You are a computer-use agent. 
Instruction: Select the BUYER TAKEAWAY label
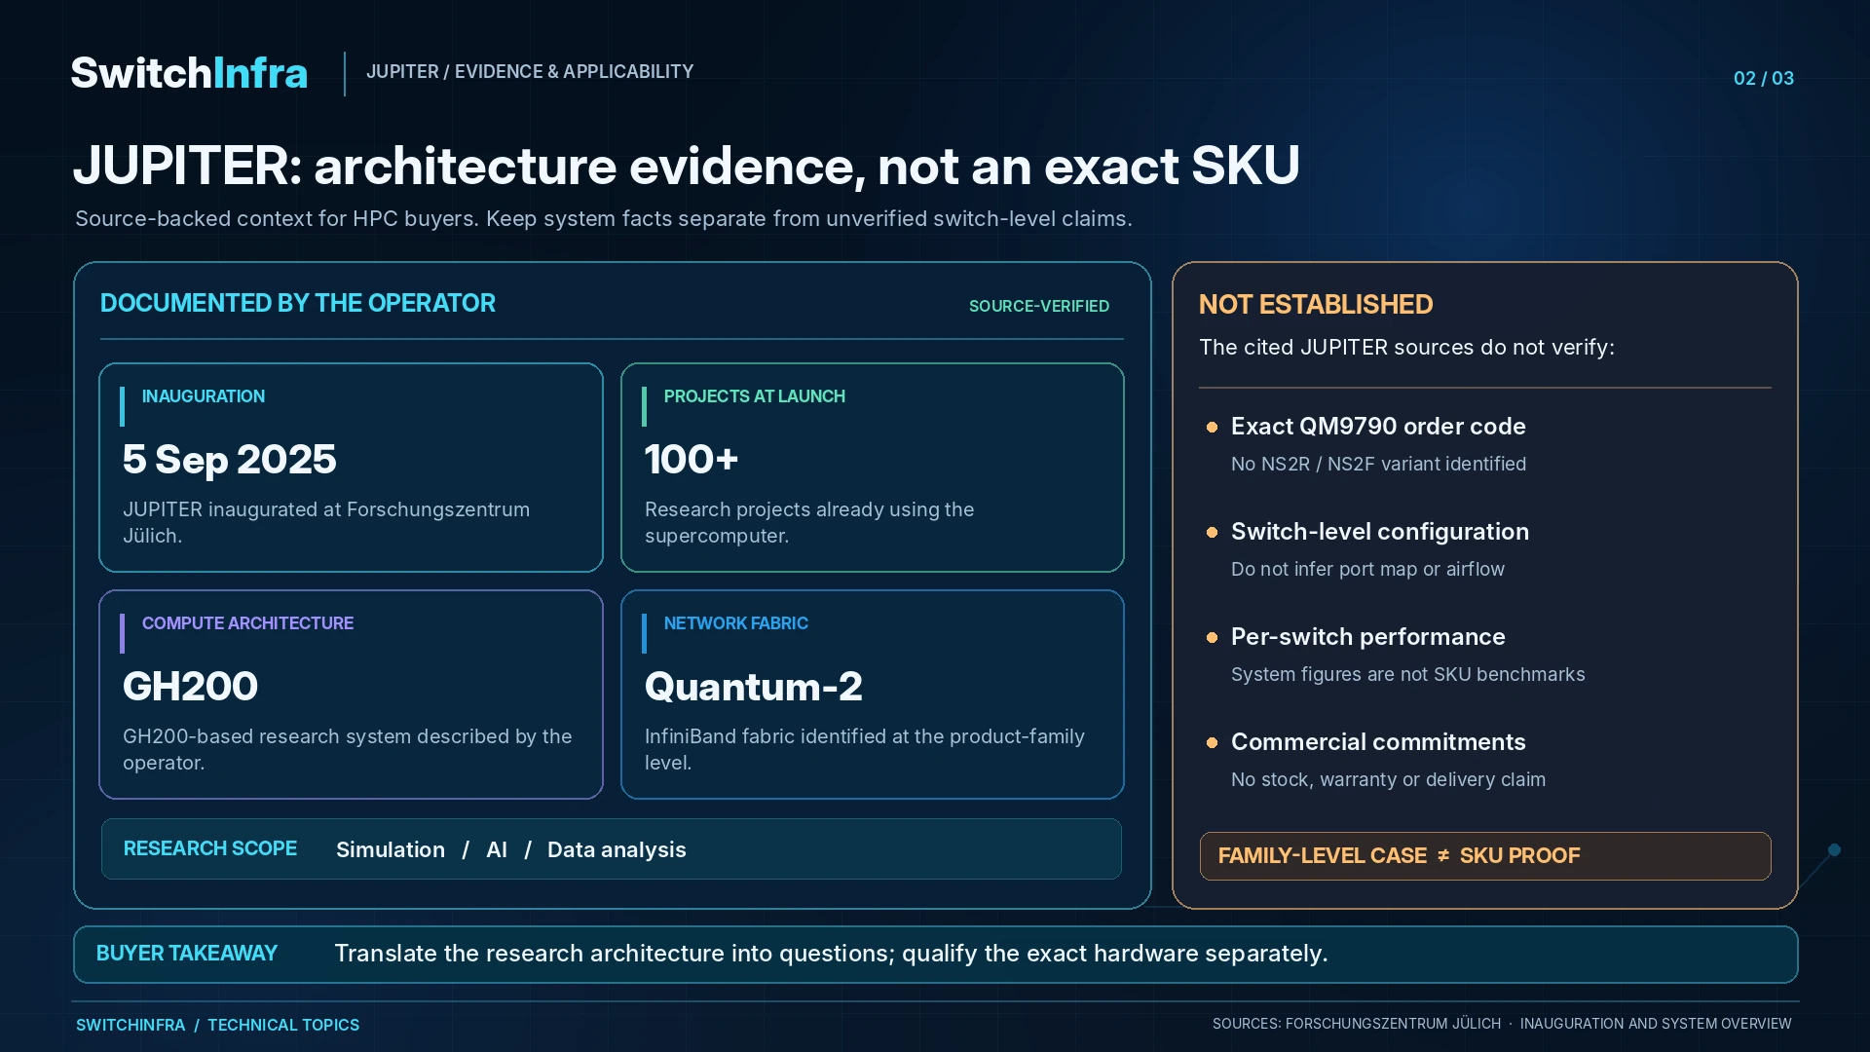tap(187, 953)
